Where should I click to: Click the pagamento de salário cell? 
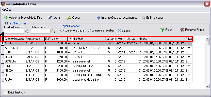point(88,80)
